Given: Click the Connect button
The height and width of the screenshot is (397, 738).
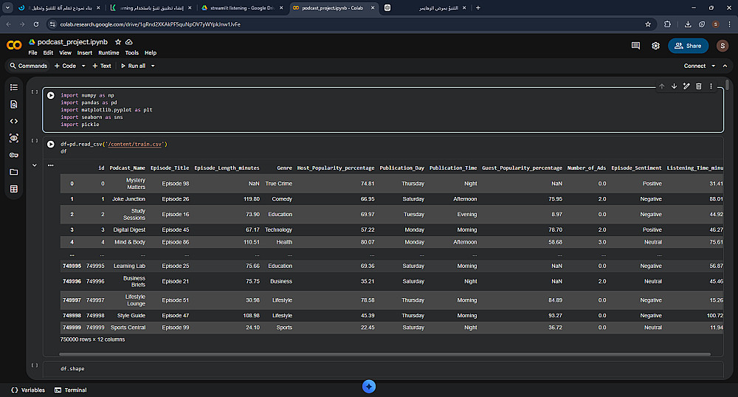Looking at the screenshot, I should (694, 66).
